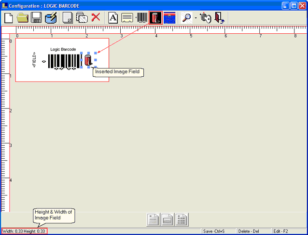This screenshot has width=308, height=235.
Task: Maximize the Configuration window
Action: click(294, 5)
